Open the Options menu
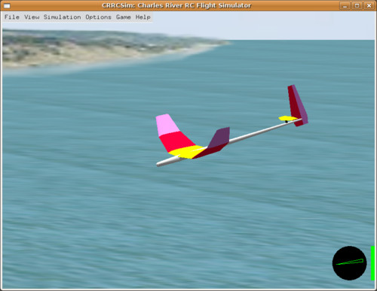This screenshot has width=377, height=291. pyautogui.click(x=98, y=17)
